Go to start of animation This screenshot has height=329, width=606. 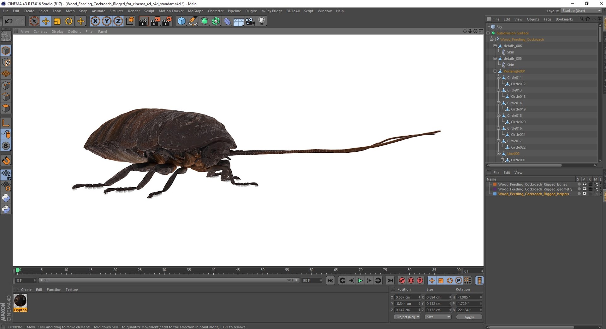(x=330, y=280)
